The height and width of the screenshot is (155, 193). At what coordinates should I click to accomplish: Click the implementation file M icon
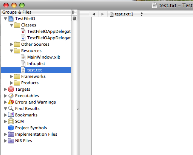pos(23,38)
